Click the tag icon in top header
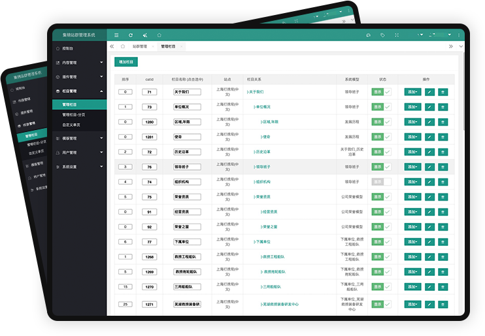Screen dimensions: 485x336 point(382,35)
